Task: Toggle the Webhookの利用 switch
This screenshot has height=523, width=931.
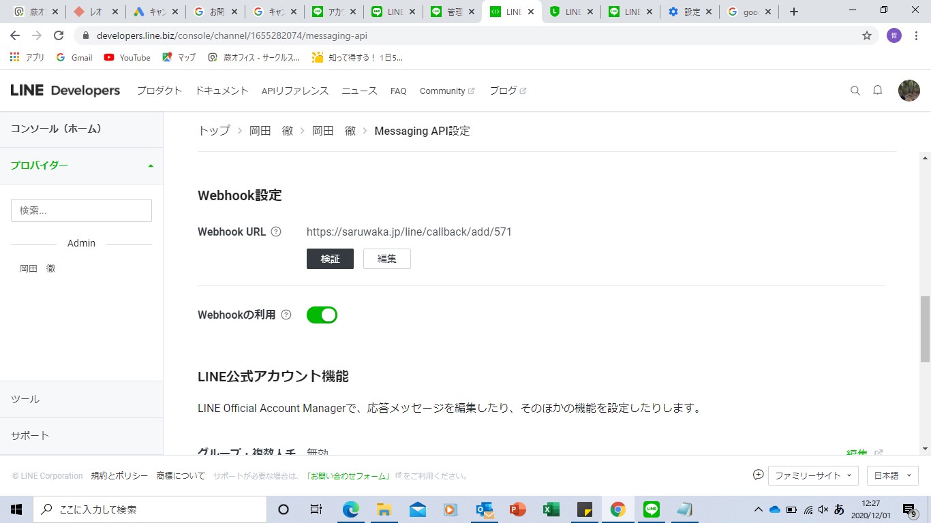Action: coord(322,315)
